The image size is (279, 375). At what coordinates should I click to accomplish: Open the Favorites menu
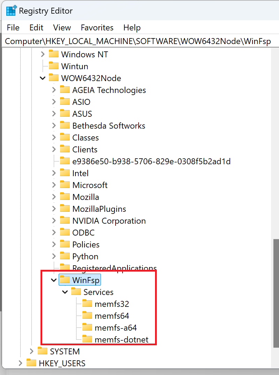coord(97,28)
